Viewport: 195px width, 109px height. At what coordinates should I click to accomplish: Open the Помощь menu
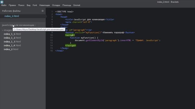click(x=67, y=5)
